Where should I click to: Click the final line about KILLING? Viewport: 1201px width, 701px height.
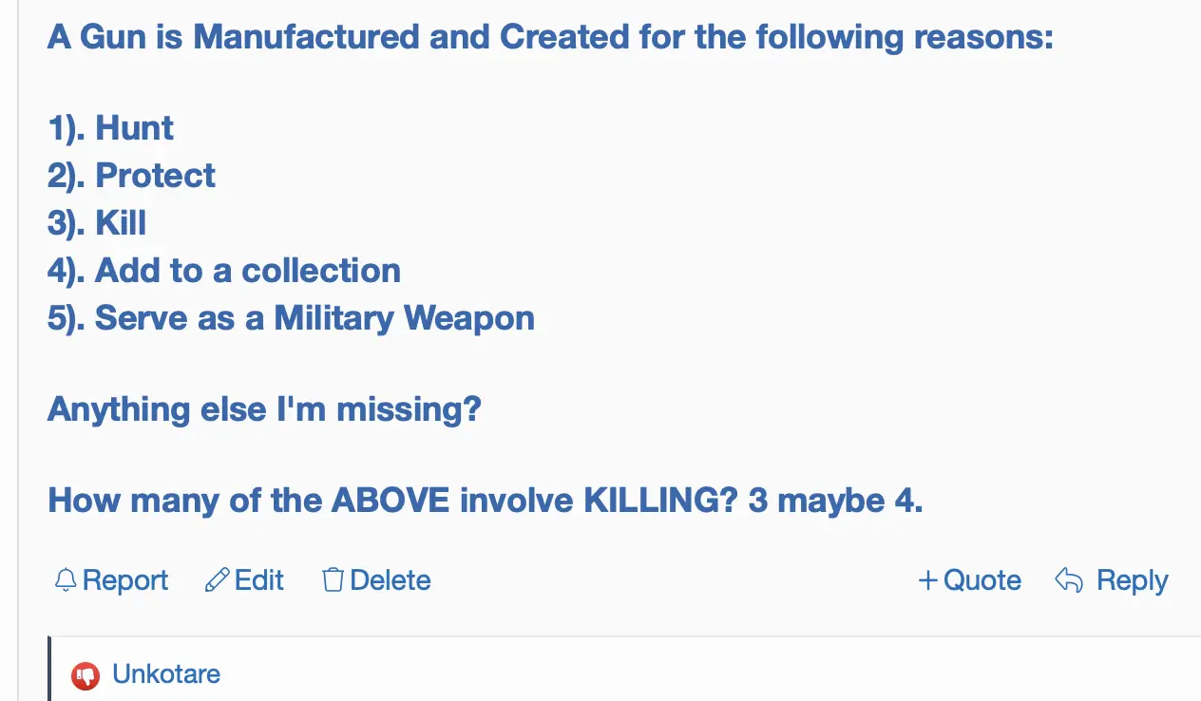[485, 501]
